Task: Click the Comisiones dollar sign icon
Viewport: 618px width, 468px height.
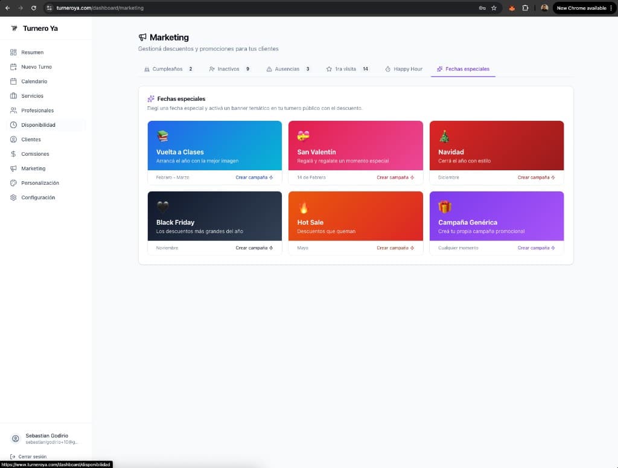Action: 13,154
